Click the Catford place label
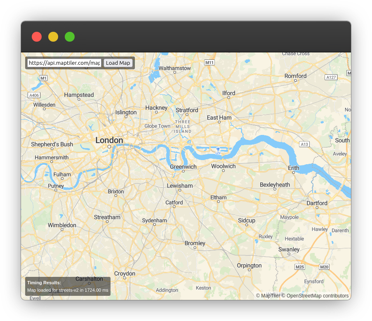 pos(174,203)
